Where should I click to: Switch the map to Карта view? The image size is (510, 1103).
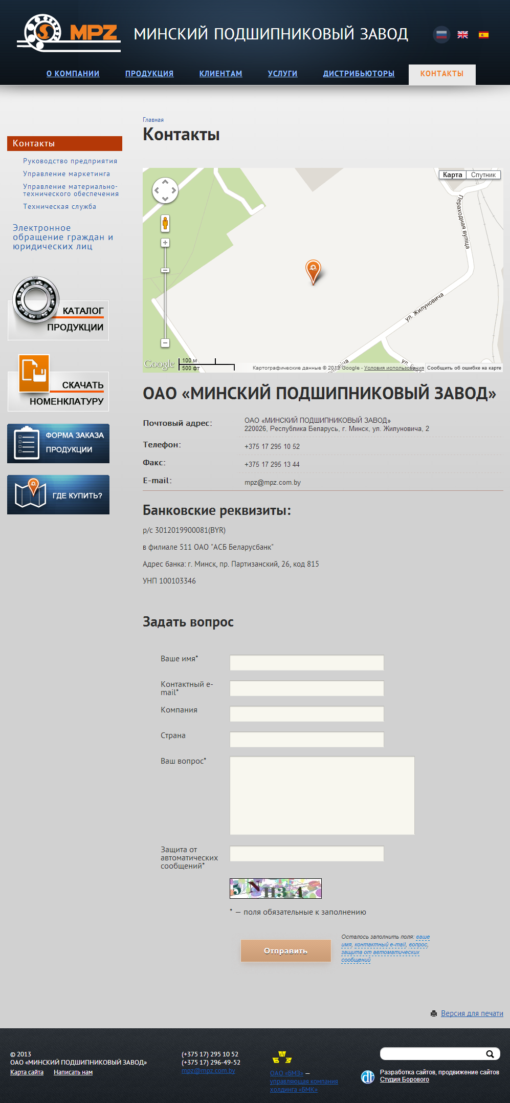(x=453, y=175)
